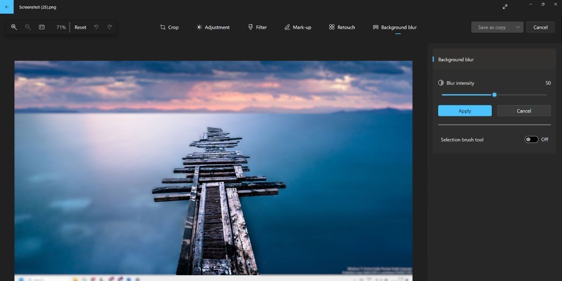Image resolution: width=562 pixels, height=281 pixels.
Task: Redo the last edit
Action: (x=110, y=27)
